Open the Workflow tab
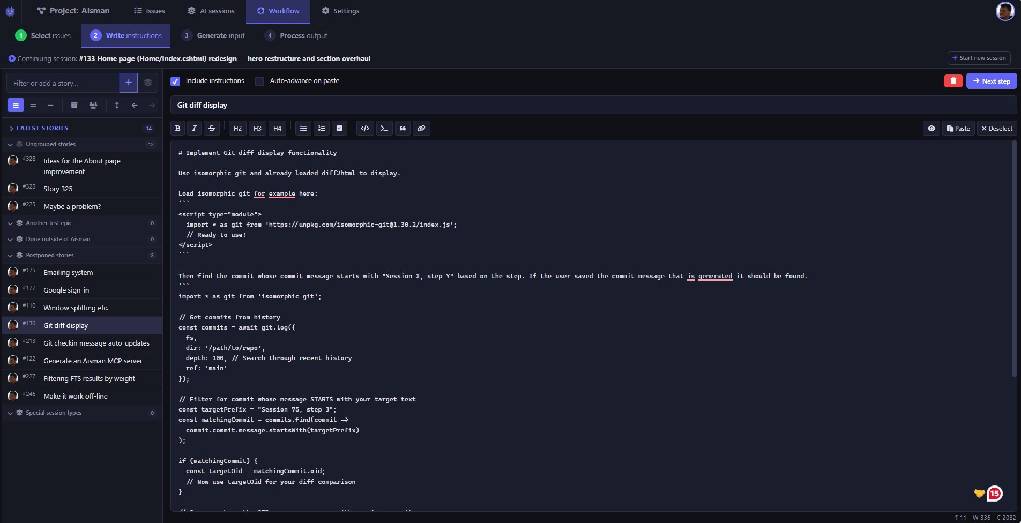Image resolution: width=1021 pixels, height=523 pixels. click(278, 11)
